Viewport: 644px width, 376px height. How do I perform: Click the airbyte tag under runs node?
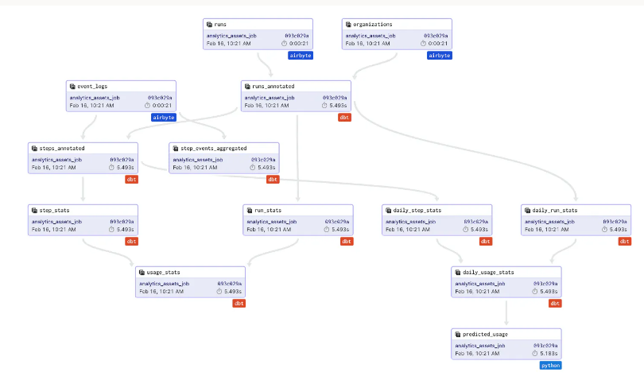[300, 56]
